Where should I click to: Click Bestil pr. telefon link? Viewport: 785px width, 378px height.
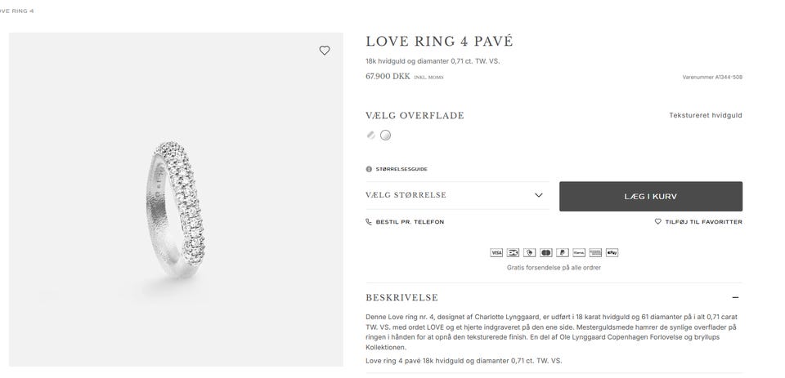click(410, 222)
